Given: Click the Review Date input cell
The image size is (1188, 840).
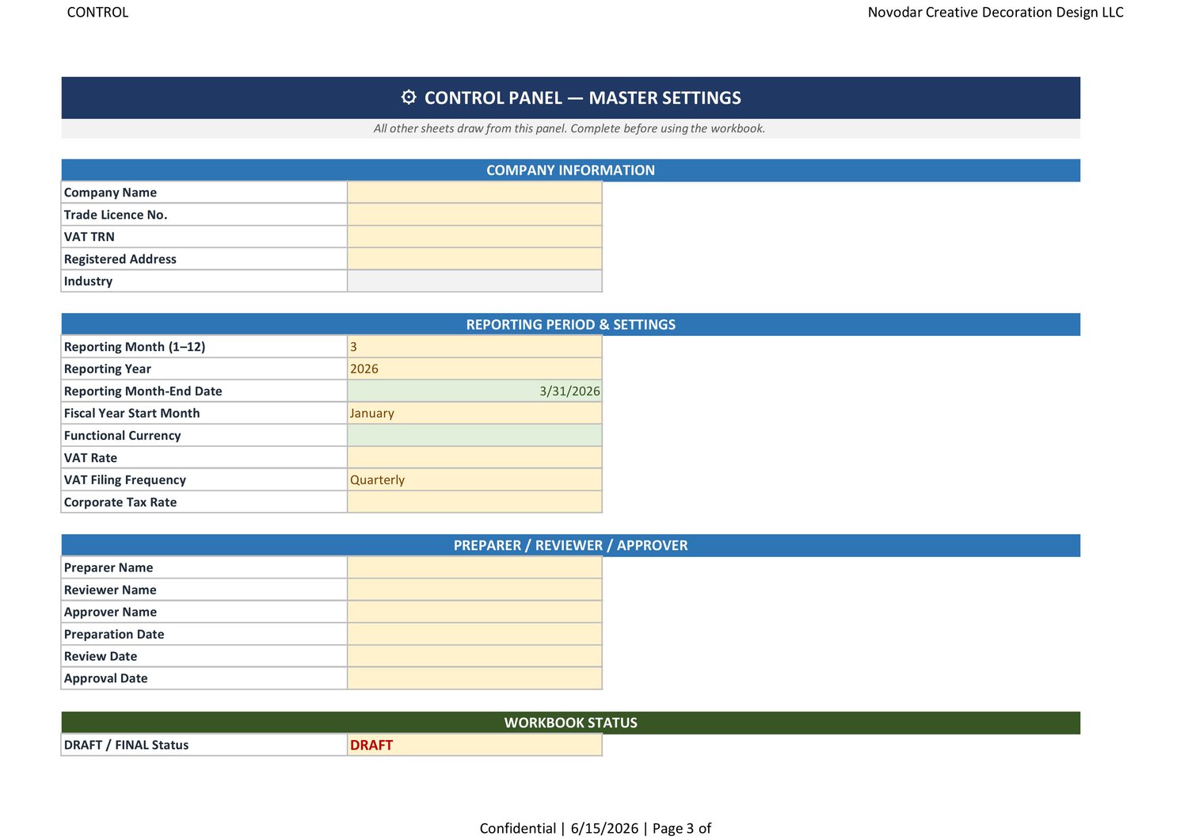Looking at the screenshot, I should (x=474, y=657).
